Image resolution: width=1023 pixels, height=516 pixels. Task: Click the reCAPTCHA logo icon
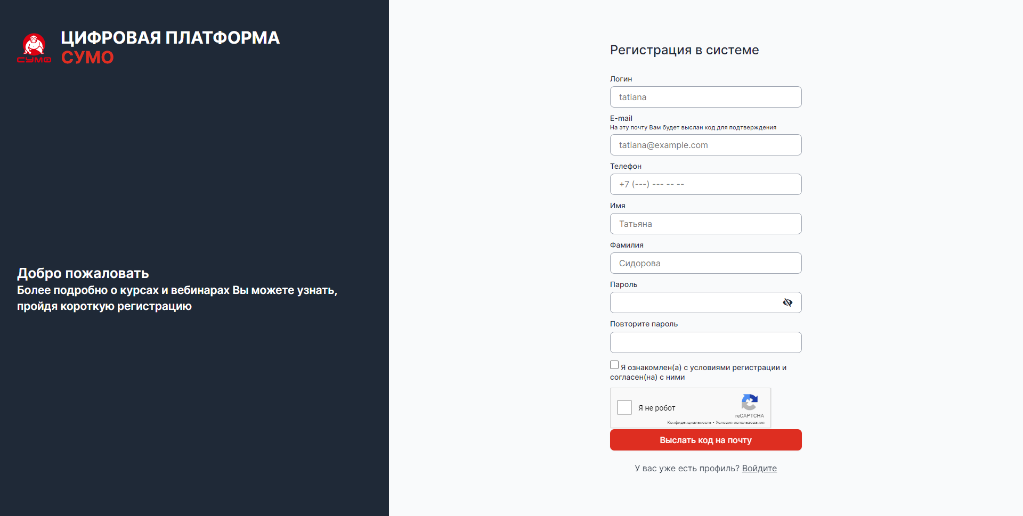point(750,402)
